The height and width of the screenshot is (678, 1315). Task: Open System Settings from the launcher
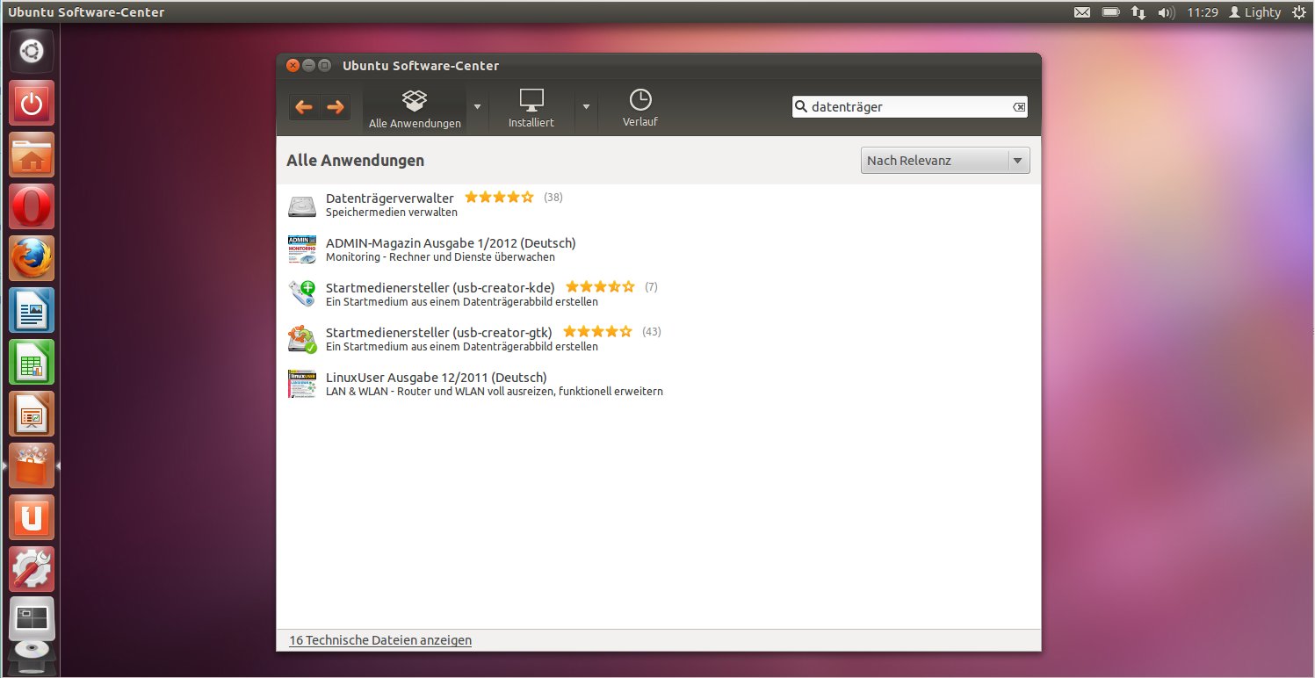32,569
